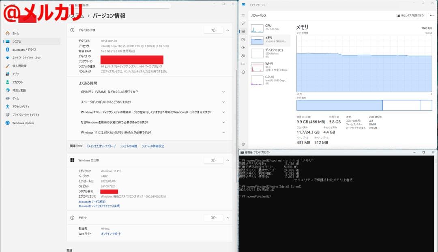Open Startup apps icon in Task Manager

click(243, 47)
